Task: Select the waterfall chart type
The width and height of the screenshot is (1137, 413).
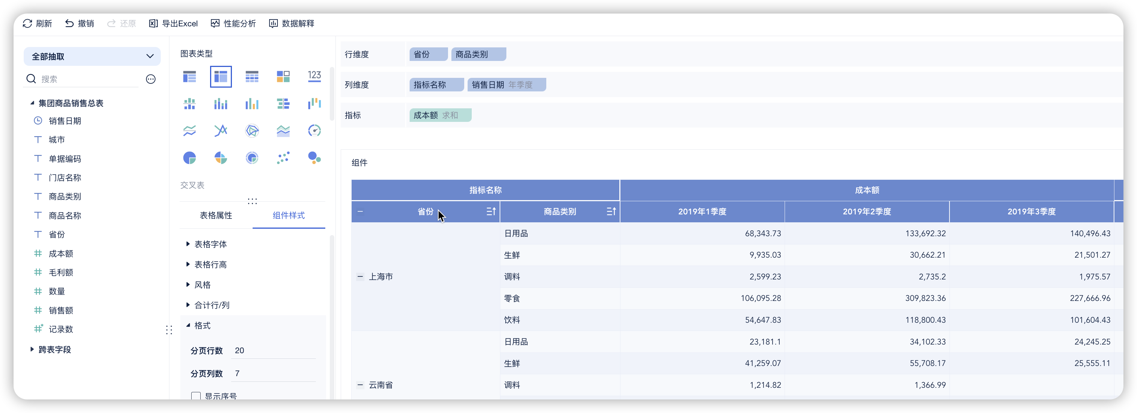Action: click(x=314, y=103)
